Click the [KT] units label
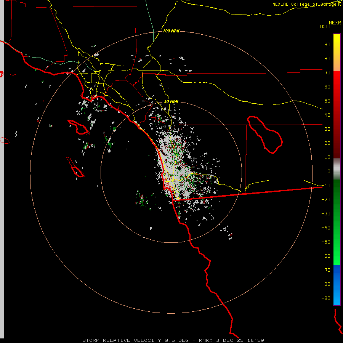The width and height of the screenshot is (343, 343). [x=325, y=26]
